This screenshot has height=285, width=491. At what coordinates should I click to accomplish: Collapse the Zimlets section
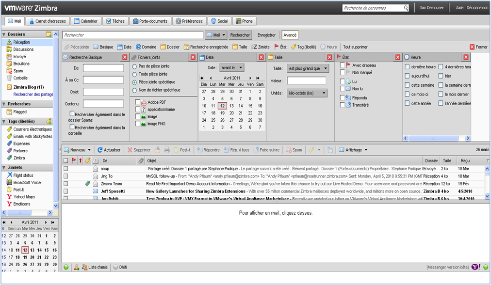[x=4, y=168]
